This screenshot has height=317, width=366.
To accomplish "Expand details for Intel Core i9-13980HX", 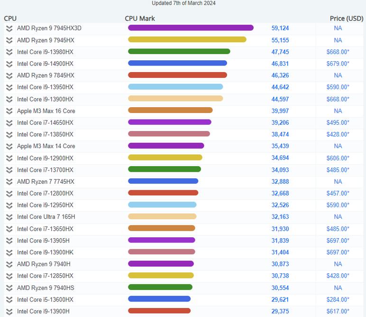I will (x=9, y=52).
